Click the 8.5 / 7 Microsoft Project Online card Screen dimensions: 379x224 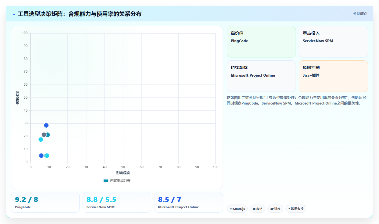189,202
